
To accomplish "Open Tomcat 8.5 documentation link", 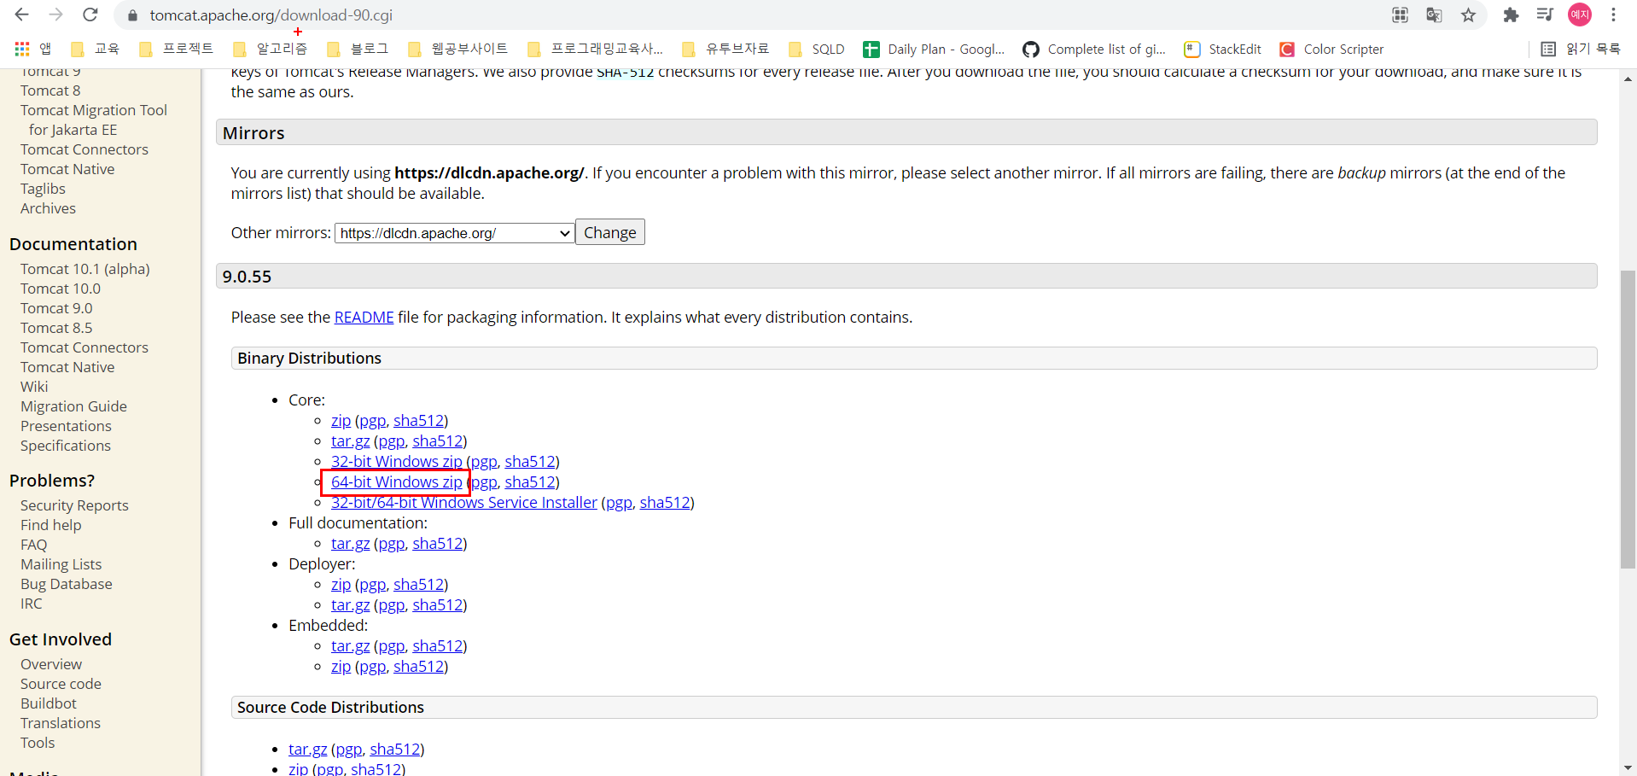I will [x=56, y=328].
